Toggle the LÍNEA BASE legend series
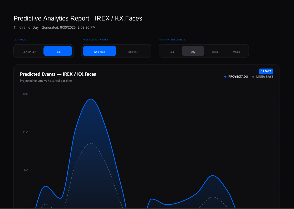Screen dimensions: 294x209 click(263, 77)
